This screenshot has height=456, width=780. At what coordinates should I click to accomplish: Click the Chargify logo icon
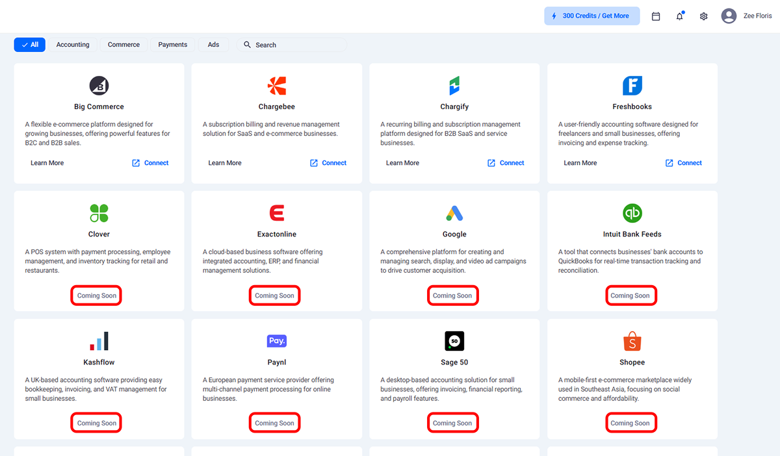[454, 86]
